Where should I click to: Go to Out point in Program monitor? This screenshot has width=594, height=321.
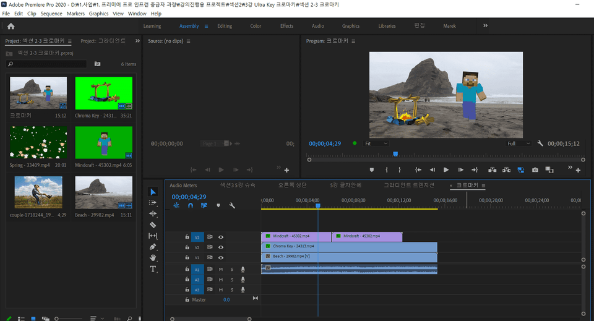pyautogui.click(x=475, y=170)
